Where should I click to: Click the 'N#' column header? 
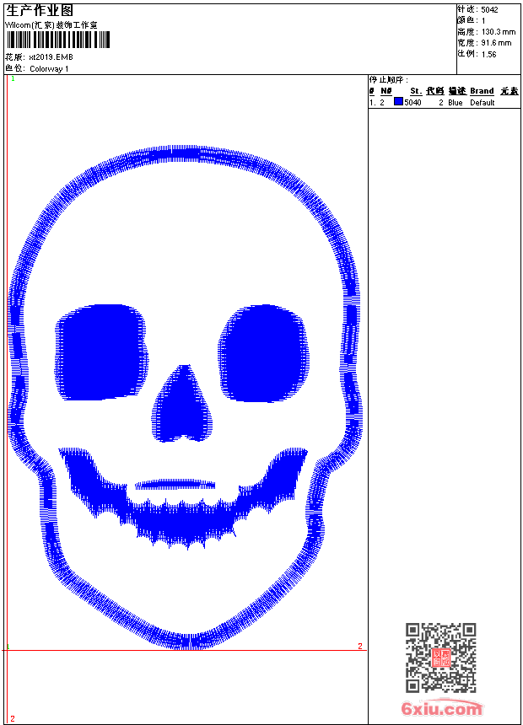pos(386,91)
